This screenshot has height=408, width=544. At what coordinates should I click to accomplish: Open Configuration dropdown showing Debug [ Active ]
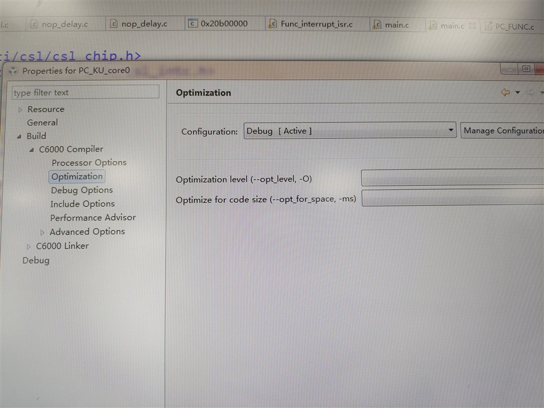point(350,130)
